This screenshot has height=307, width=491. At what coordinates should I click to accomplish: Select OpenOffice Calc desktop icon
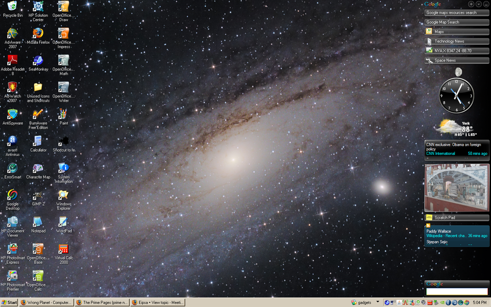click(x=38, y=280)
